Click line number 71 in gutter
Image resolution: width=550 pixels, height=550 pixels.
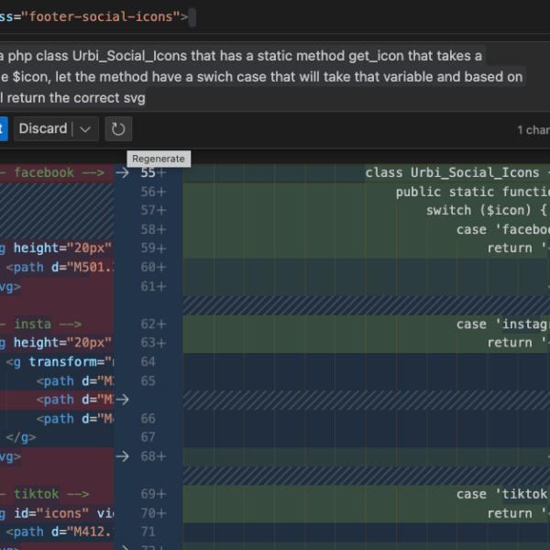[148, 532]
